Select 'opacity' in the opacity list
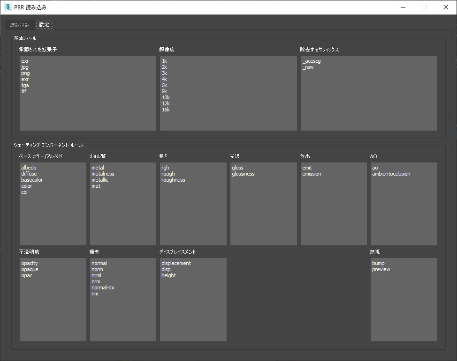 click(x=30, y=263)
